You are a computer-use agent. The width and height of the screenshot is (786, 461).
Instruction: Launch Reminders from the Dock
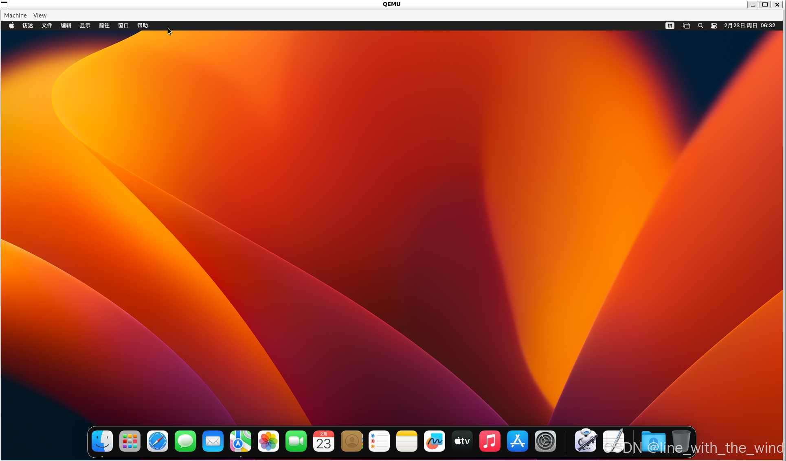click(x=379, y=441)
